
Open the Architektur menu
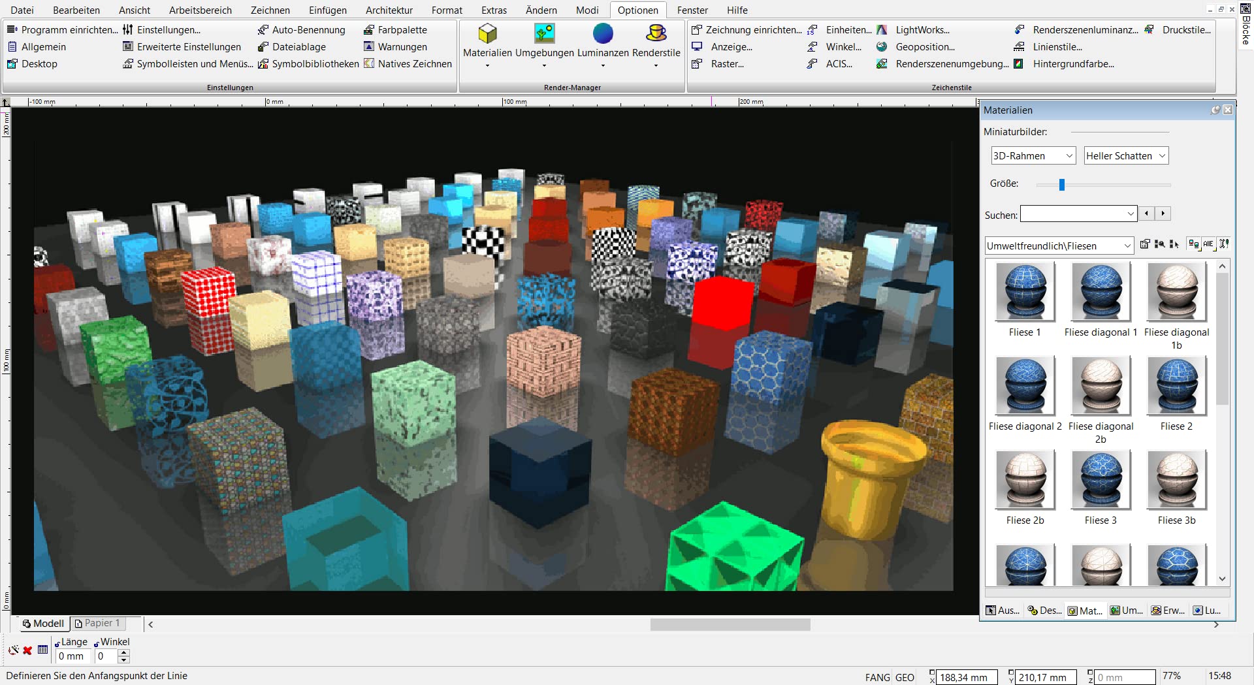coord(389,10)
